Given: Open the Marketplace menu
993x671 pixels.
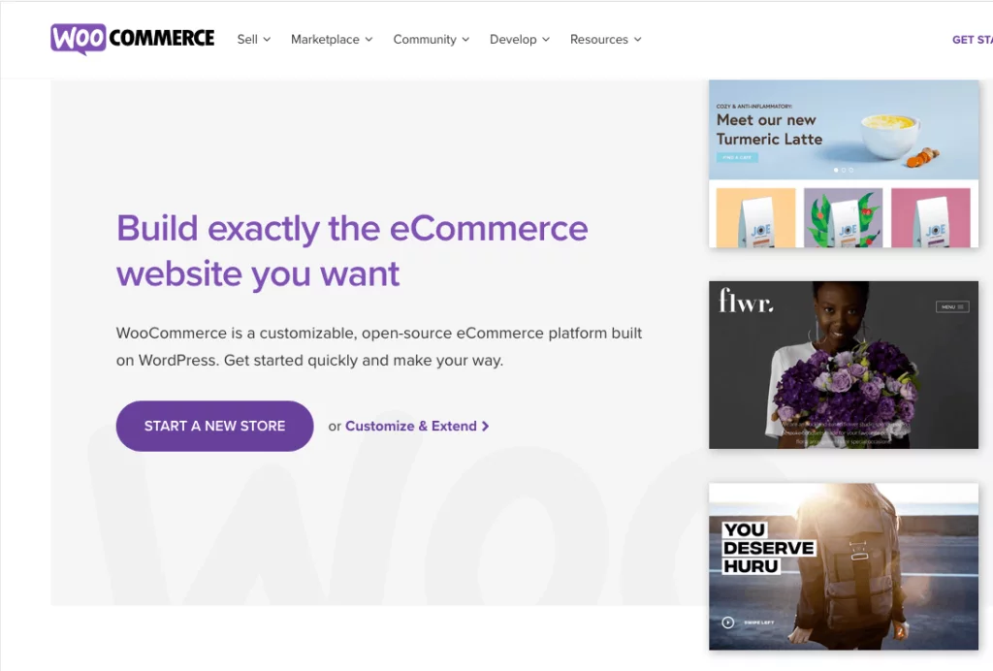Looking at the screenshot, I should click(332, 39).
